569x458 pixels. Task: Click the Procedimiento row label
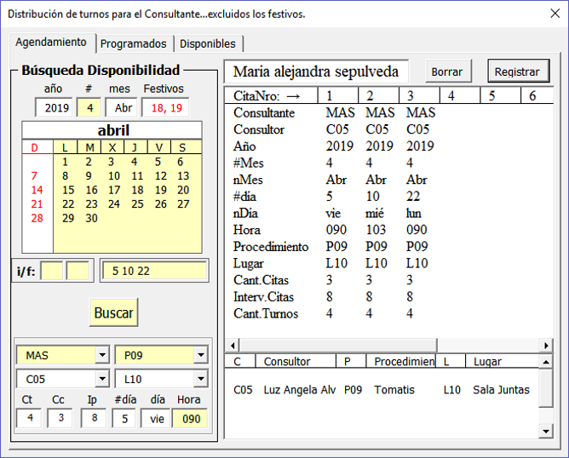pos(271,247)
